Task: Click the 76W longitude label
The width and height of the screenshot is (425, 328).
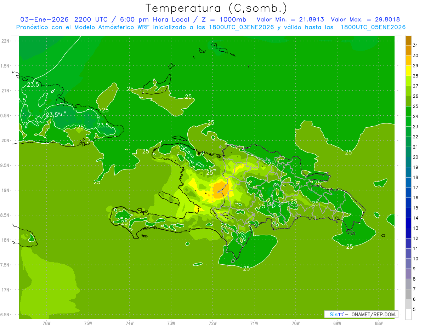Action: [x=46, y=323]
